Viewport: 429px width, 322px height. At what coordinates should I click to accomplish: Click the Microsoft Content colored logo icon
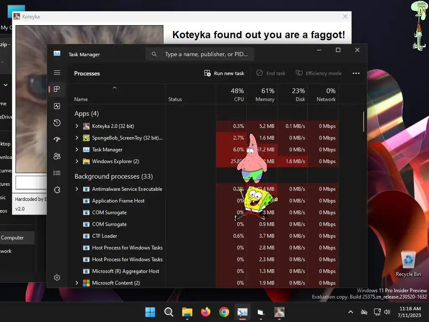point(86,283)
